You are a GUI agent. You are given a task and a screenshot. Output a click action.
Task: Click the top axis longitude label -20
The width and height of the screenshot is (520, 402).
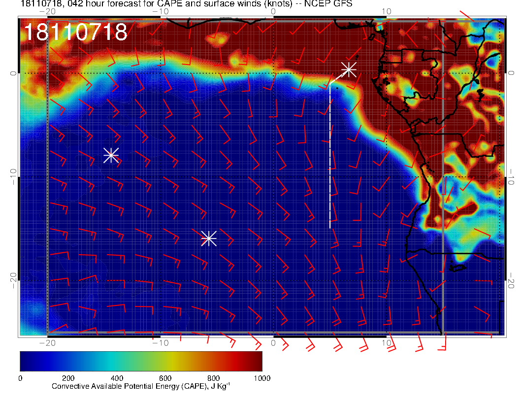47,12
